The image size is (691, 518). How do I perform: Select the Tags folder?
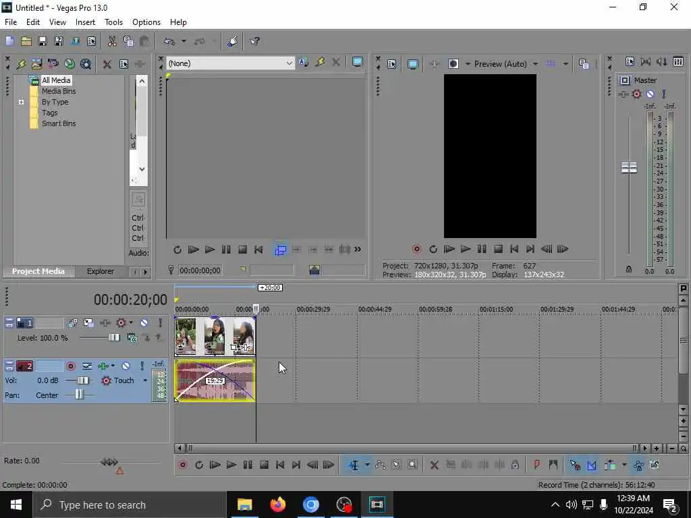50,113
